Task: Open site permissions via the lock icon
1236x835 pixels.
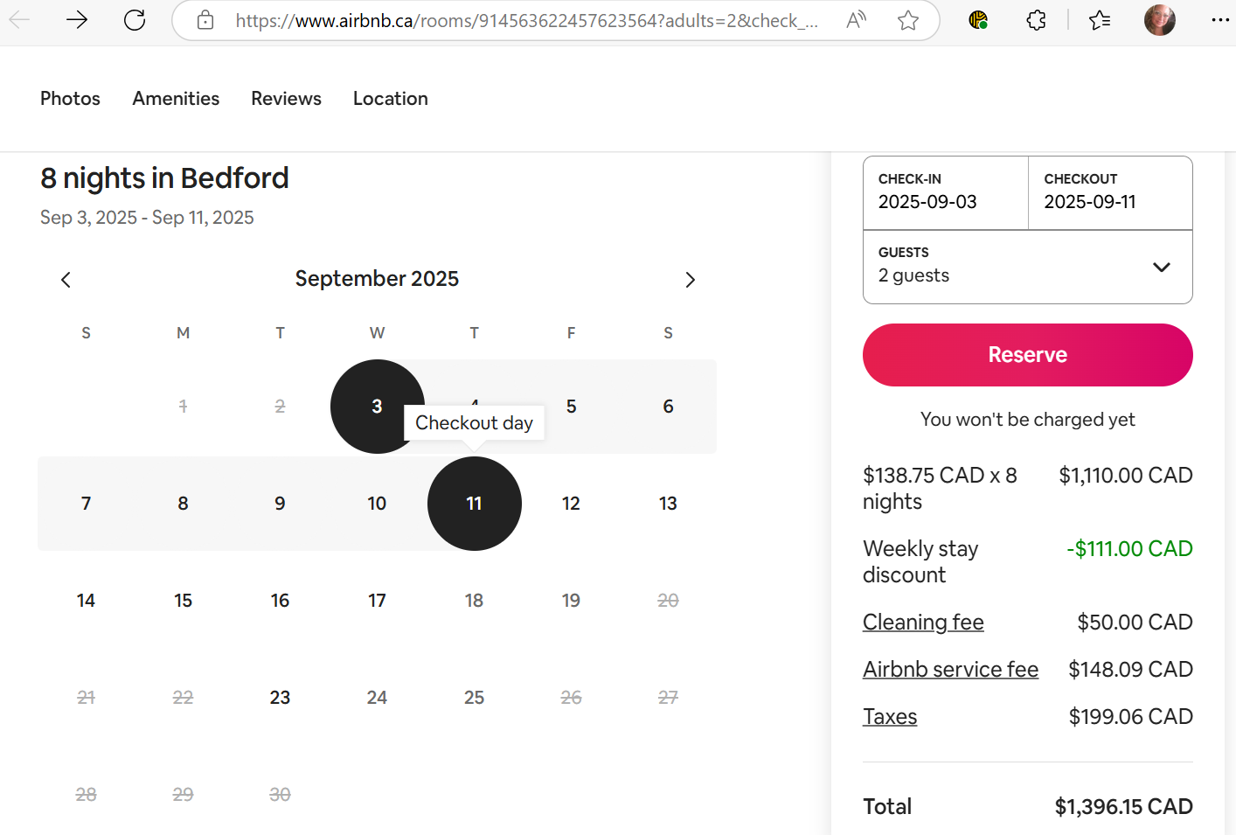Action: coord(205,20)
